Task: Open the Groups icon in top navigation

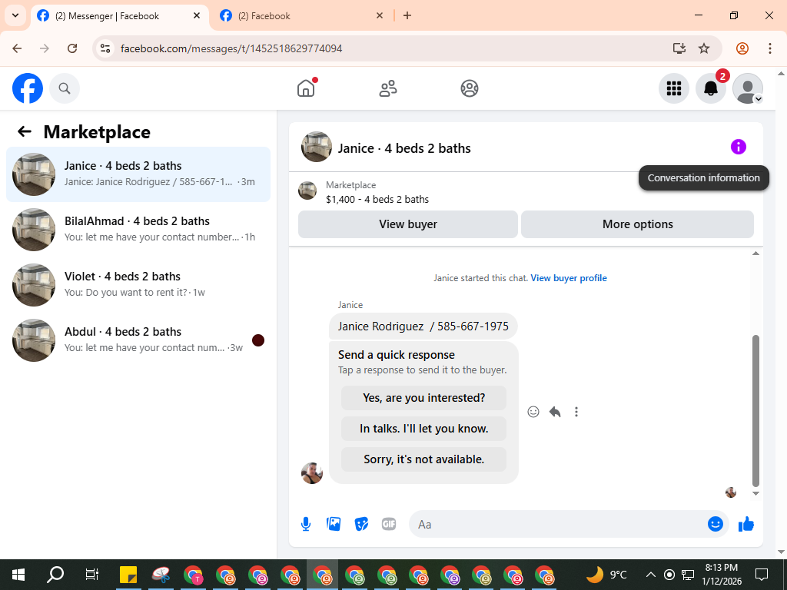Action: [x=470, y=88]
